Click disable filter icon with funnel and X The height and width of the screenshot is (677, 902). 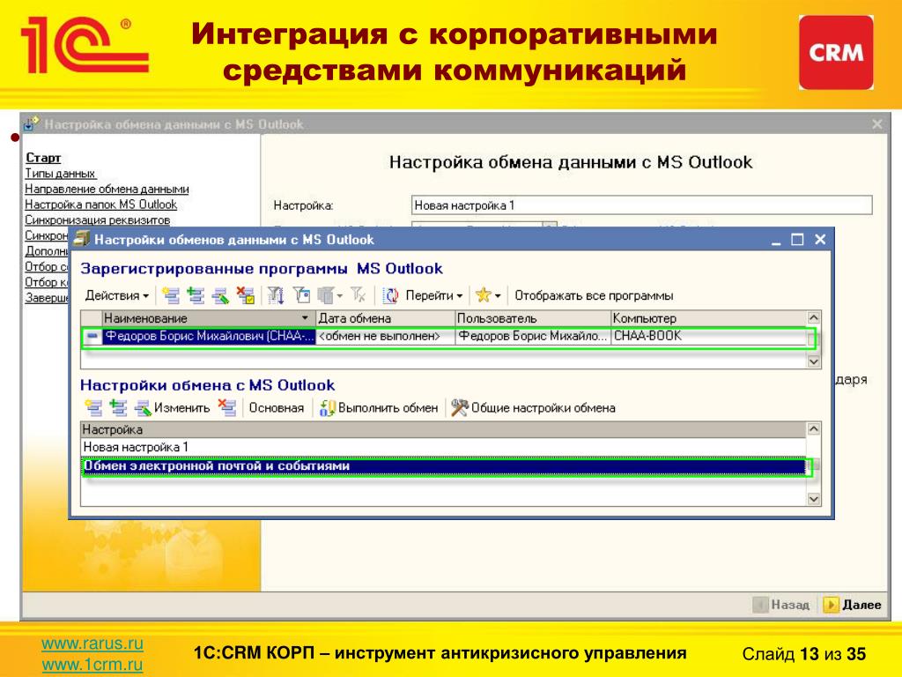pos(359,295)
